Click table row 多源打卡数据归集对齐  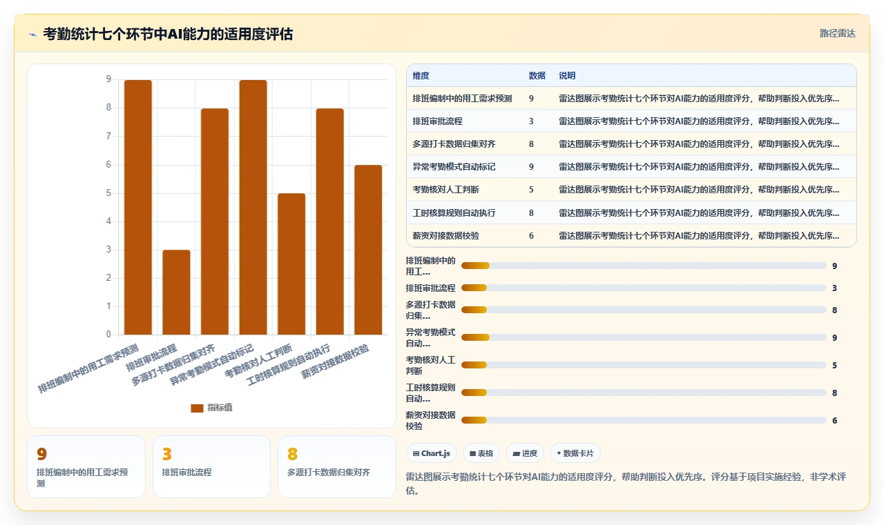click(x=631, y=144)
